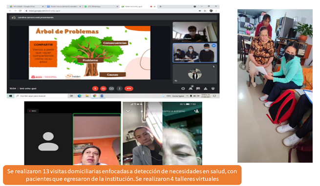Viewport: 320px width, 186px height.
Task: Open the Chrome three-dot menu
Action: pos(216,11)
